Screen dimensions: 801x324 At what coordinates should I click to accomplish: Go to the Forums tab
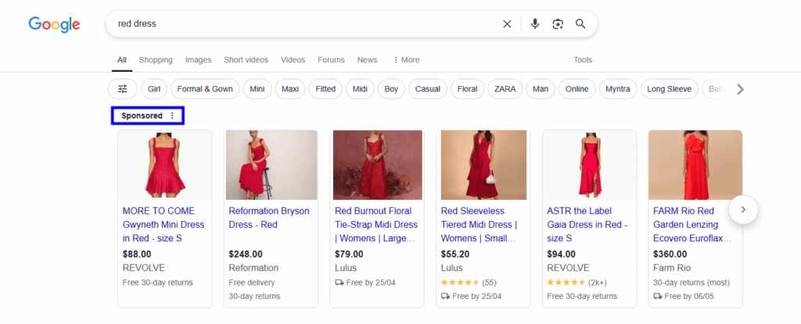point(331,59)
